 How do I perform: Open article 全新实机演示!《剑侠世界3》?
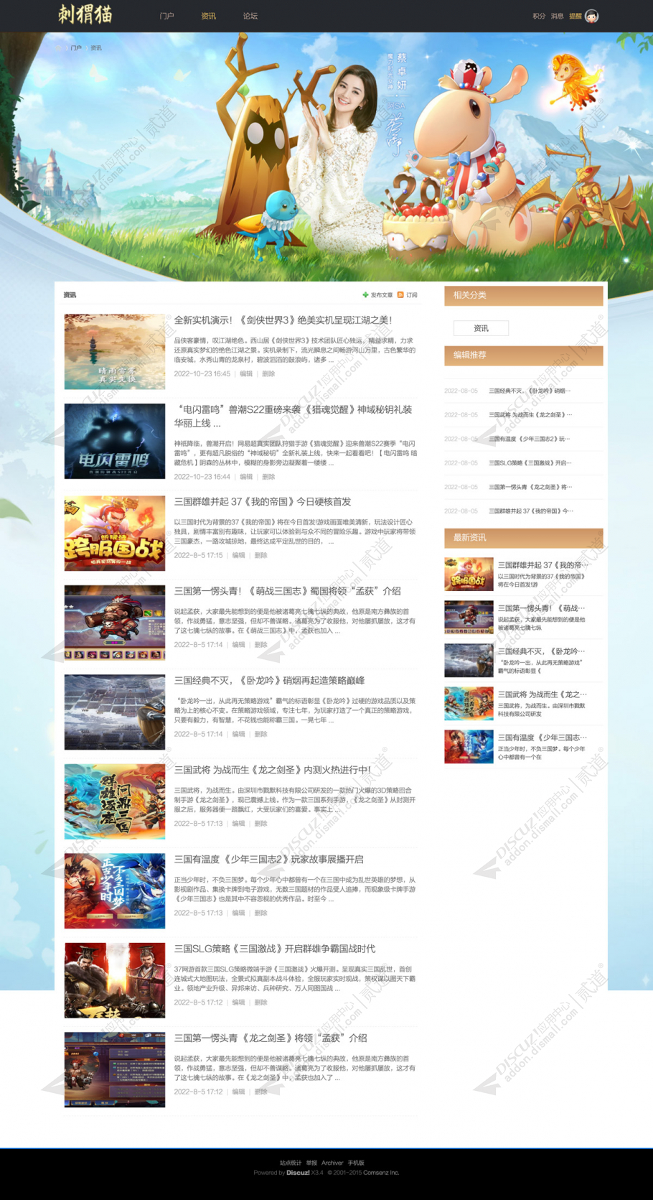click(283, 320)
